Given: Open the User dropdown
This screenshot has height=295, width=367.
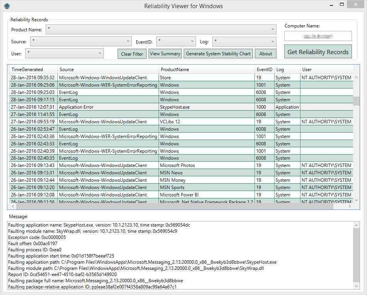Looking at the screenshot, I should pos(99,53).
